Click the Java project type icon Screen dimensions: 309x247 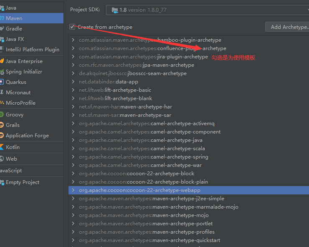pos(2,8)
